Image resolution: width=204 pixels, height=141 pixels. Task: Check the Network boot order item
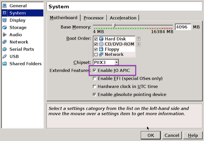[x=96, y=55]
